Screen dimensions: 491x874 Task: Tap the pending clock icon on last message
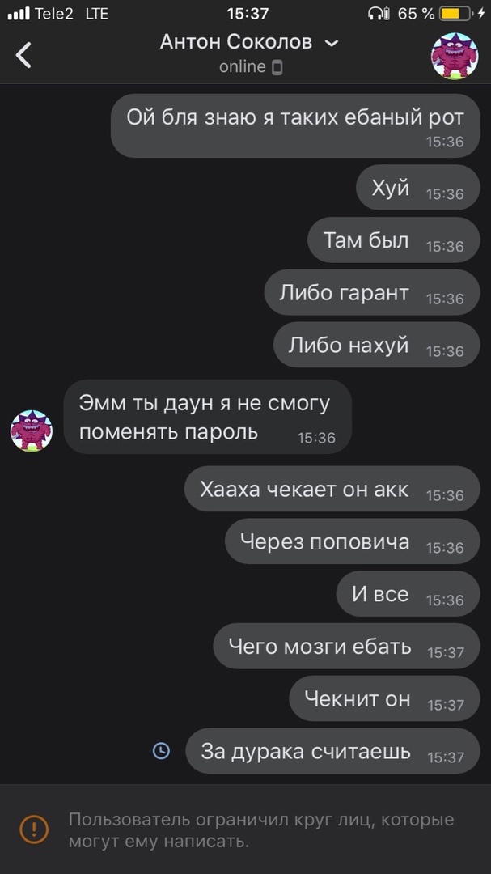[161, 750]
